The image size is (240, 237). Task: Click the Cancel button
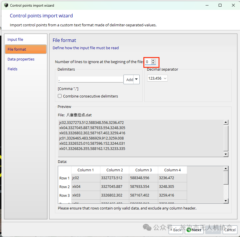pyautogui.click(x=230, y=230)
